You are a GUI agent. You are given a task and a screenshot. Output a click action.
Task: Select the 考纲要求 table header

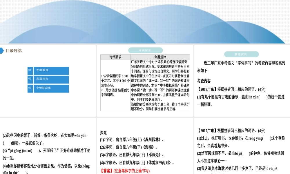(115, 57)
